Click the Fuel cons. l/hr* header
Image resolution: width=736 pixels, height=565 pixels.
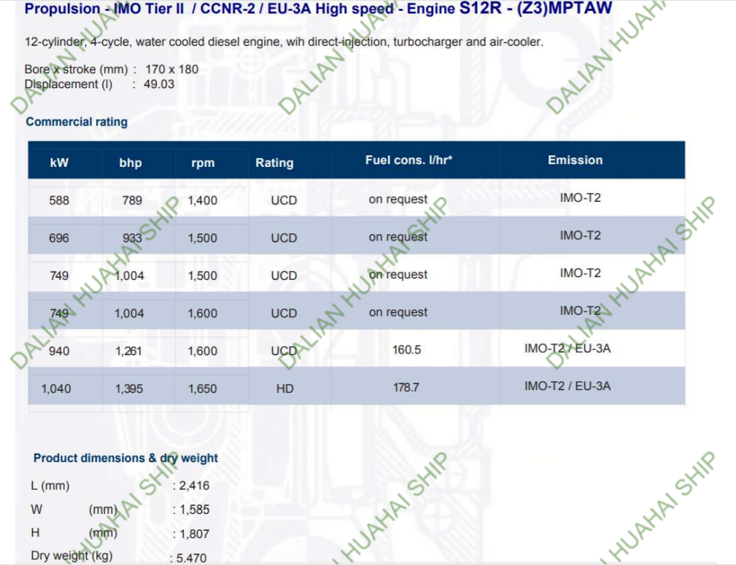408,160
